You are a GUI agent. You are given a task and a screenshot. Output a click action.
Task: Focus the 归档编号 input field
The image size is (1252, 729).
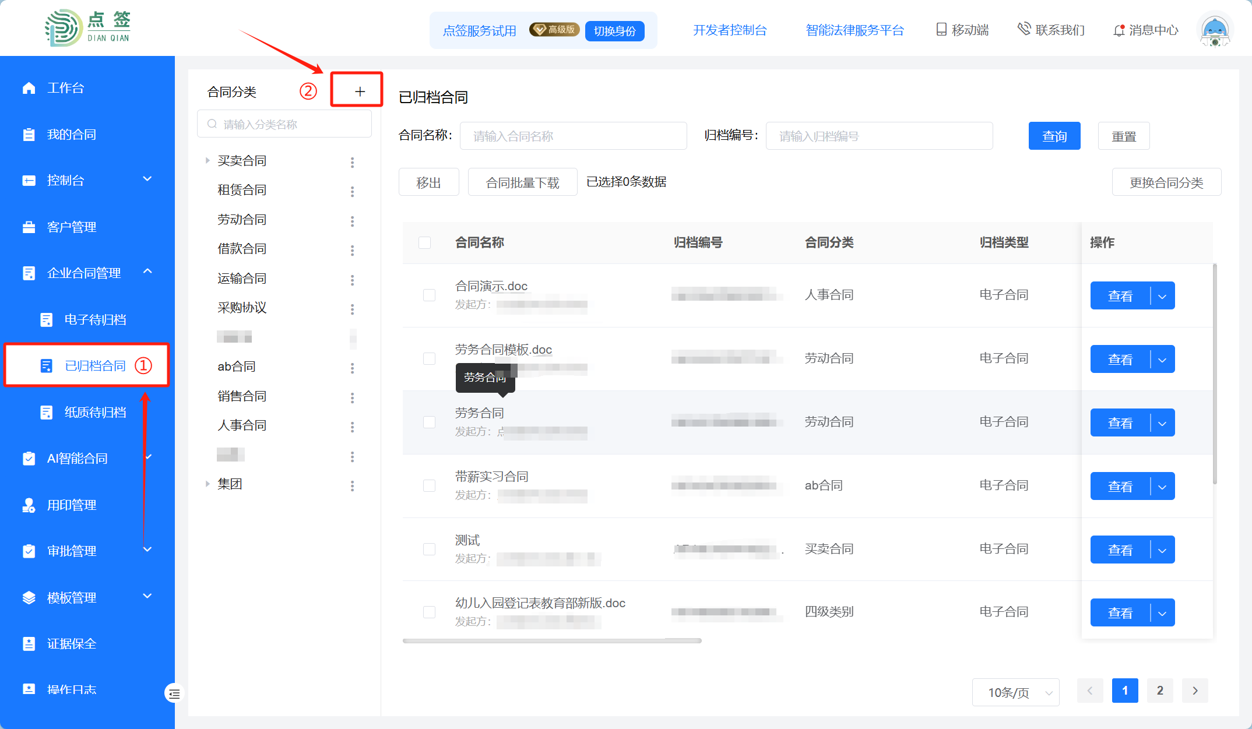pos(879,136)
